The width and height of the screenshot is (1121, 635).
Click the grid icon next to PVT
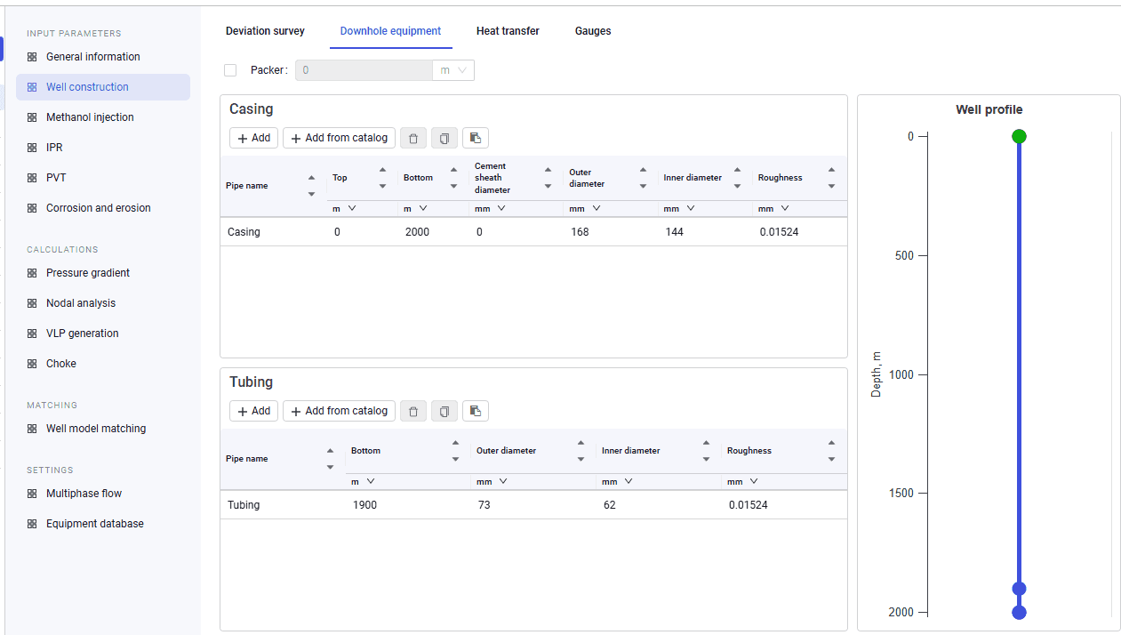click(x=32, y=178)
